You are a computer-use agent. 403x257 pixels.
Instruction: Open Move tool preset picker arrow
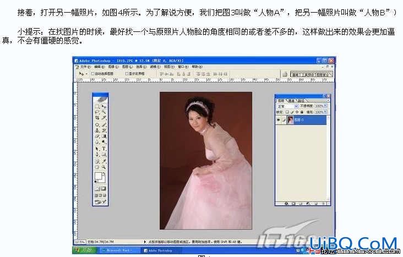coord(86,74)
